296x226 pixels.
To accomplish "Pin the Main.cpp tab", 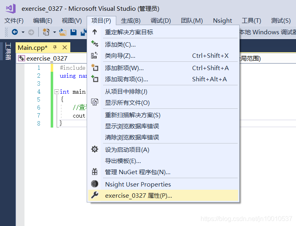I will point(55,47).
